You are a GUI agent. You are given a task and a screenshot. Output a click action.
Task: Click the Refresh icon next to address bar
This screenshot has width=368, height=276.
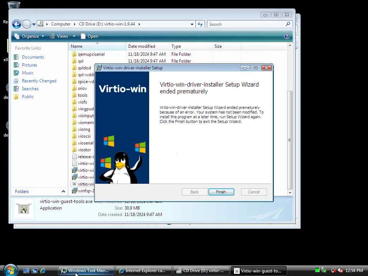pos(200,24)
